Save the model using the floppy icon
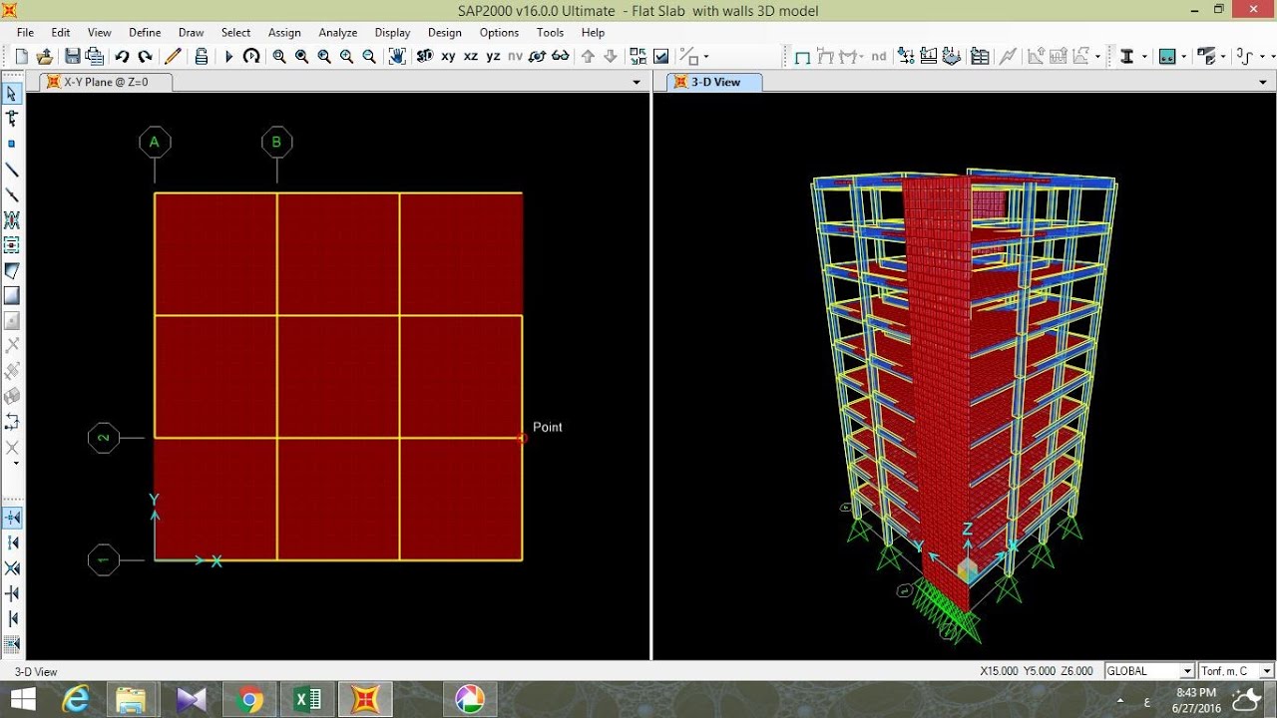Screen dimensions: 1277x718 (73, 57)
